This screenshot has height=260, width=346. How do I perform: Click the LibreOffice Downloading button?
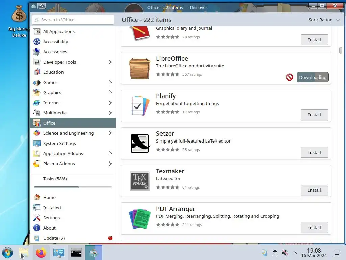pos(313,77)
